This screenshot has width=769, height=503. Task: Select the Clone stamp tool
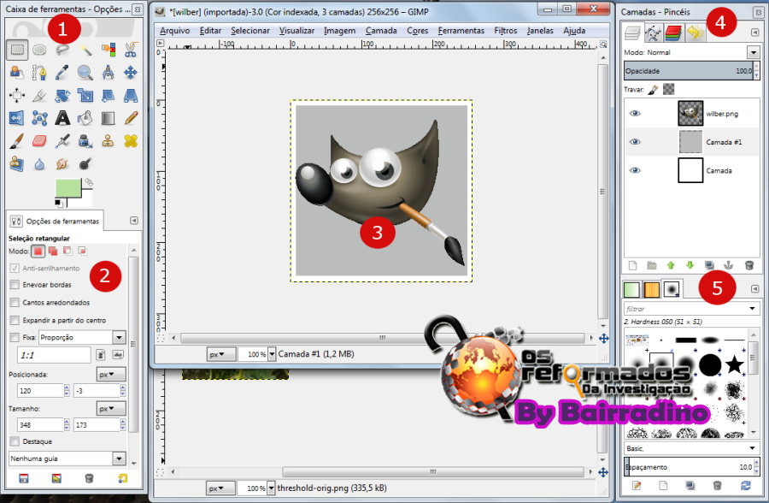[x=109, y=141]
